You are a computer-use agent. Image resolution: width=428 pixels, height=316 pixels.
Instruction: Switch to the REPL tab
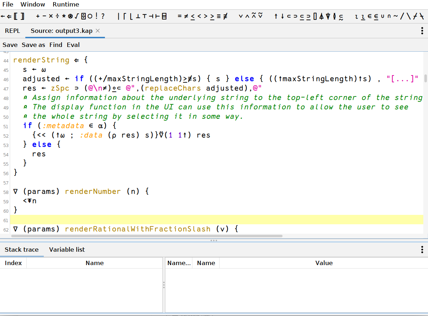(12, 31)
